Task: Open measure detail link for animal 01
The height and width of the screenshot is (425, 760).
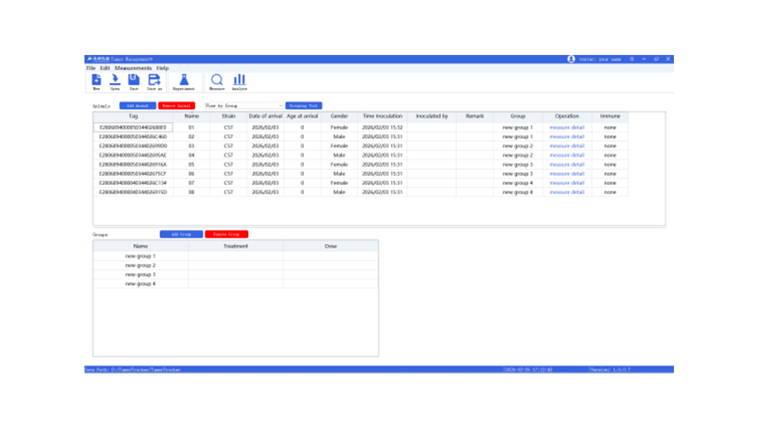Action: [567, 127]
